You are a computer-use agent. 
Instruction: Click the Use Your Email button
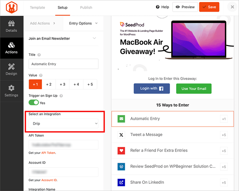(x=194, y=88)
